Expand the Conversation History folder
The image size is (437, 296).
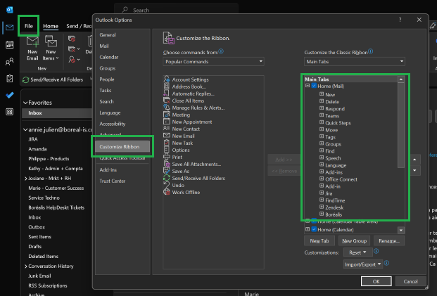point(25,266)
